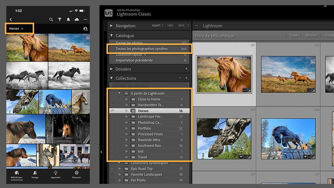334x188 pixels.
Task: Collapse the A partir de Lightroom collection set
Action: [x=119, y=94]
